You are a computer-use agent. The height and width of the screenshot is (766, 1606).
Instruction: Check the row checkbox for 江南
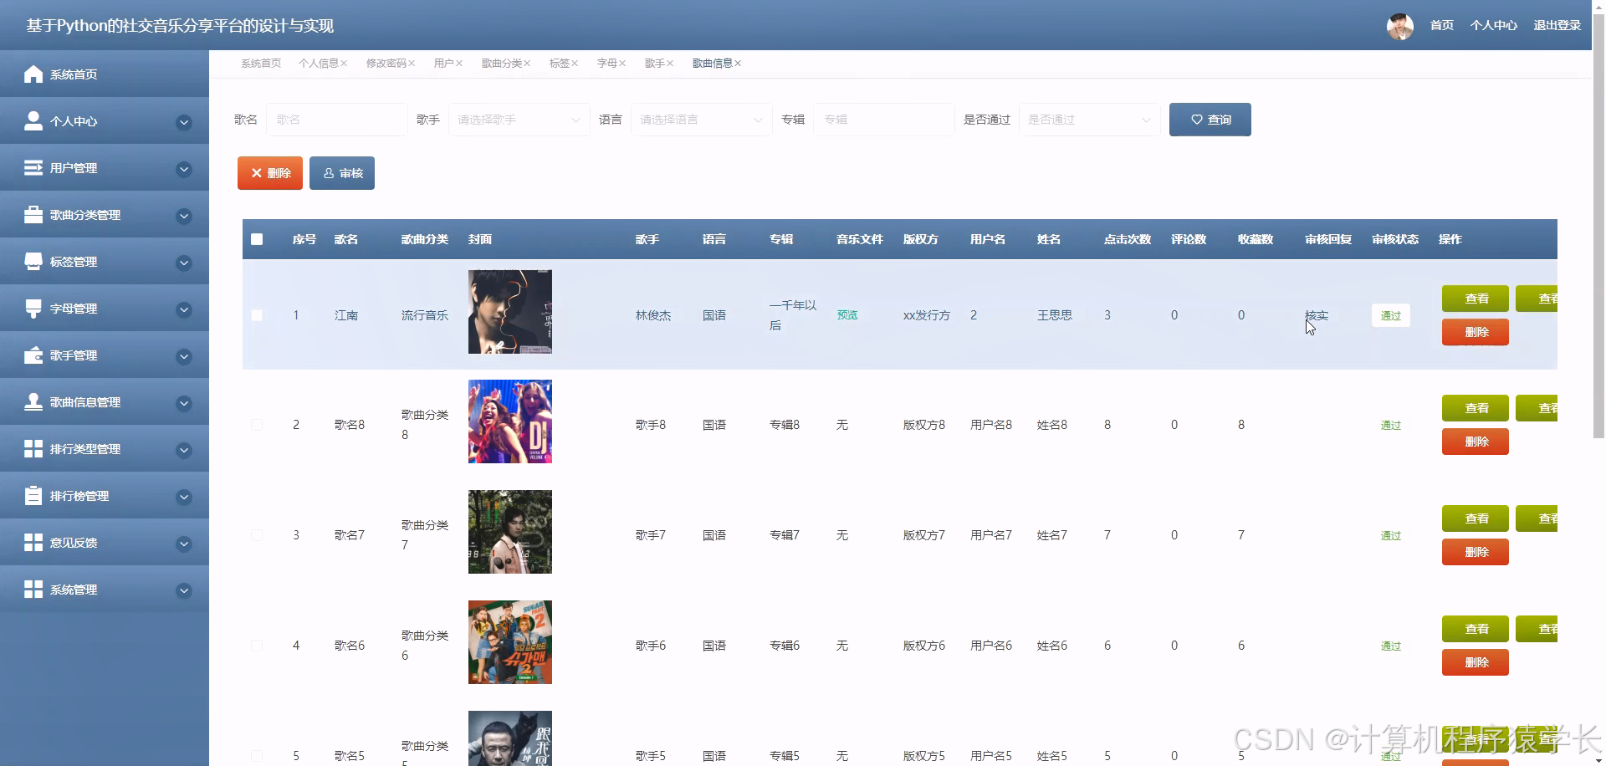[x=257, y=315]
